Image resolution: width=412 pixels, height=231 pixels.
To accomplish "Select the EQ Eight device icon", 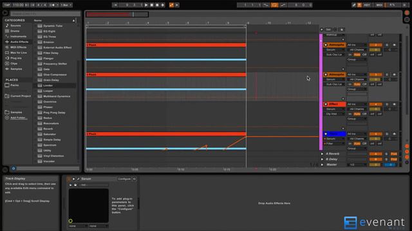I will click(x=40, y=31).
